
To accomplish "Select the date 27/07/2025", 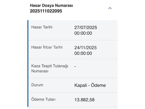I will pyautogui.click(x=86, y=28).
